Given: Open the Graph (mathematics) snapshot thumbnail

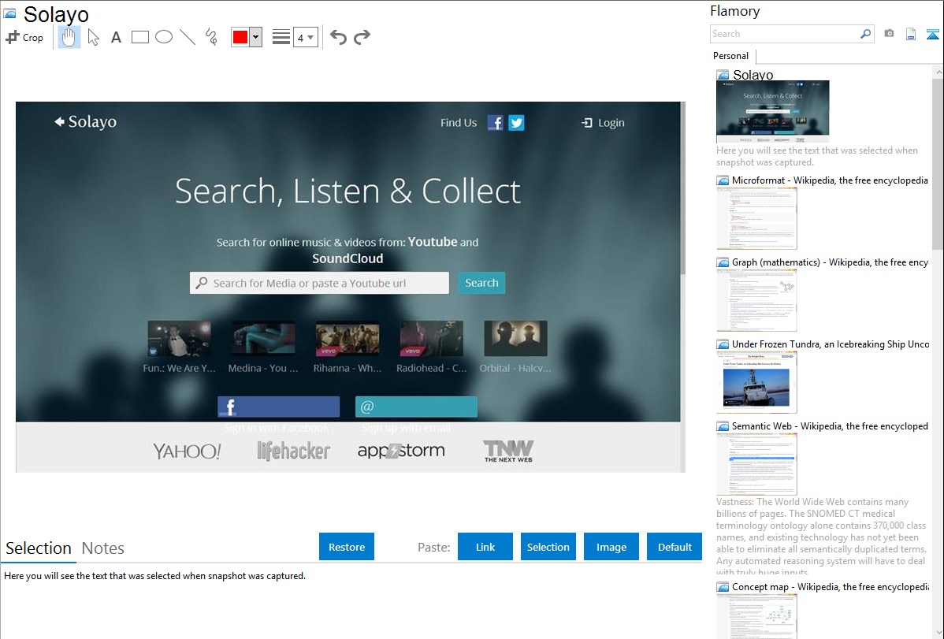Looking at the screenshot, I should 756,300.
